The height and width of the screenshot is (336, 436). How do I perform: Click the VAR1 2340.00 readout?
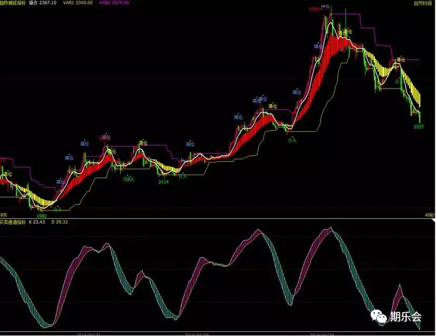click(78, 3)
